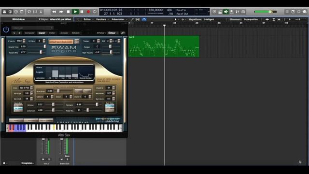
Task: Toggle the Toolbar icon in control bar
Action: (x=22, y=12)
